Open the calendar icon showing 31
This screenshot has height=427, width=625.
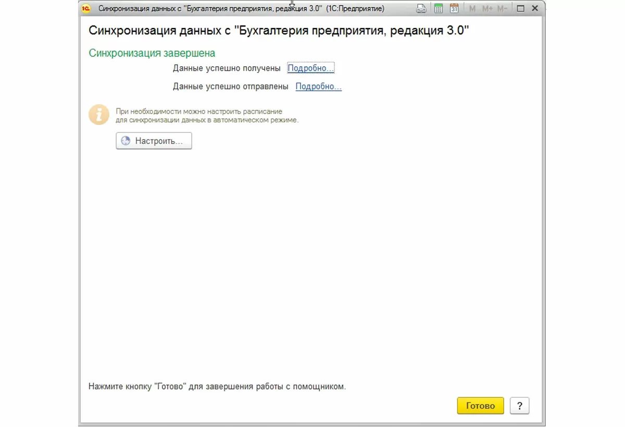click(x=454, y=9)
